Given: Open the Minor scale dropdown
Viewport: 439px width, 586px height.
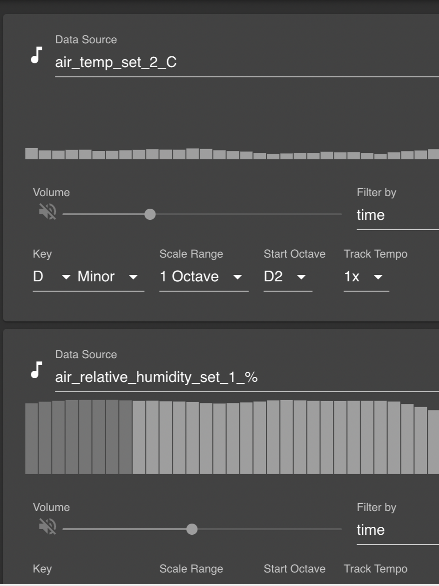Looking at the screenshot, I should (133, 277).
